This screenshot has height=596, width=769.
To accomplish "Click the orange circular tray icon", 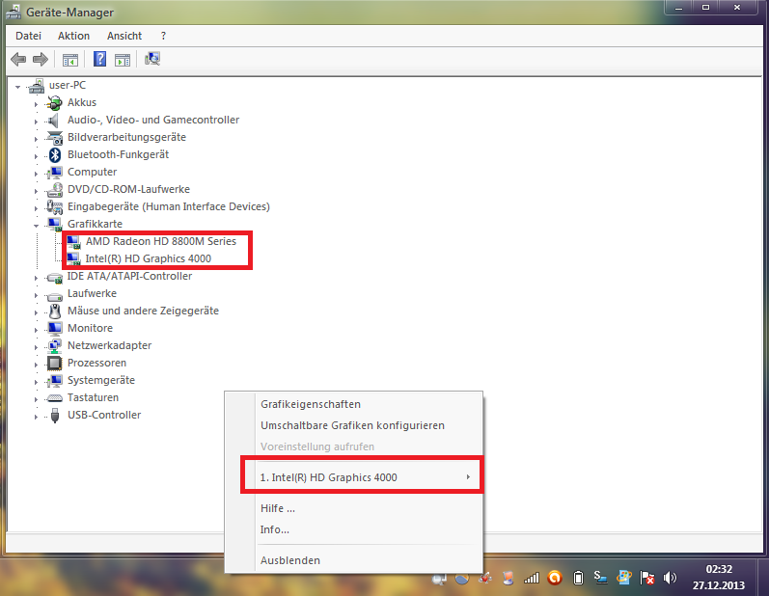I will 555,578.
